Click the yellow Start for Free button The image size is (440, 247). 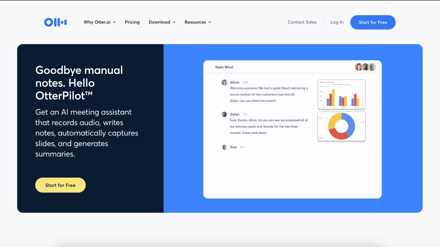tap(60, 185)
